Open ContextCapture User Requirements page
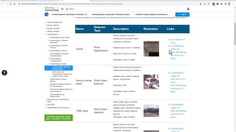The image size is (236, 132). coord(57,95)
